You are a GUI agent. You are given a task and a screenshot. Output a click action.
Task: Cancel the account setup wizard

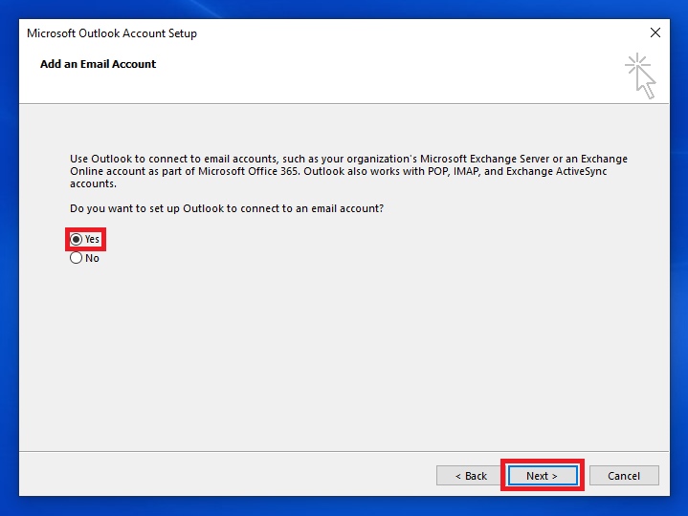623,476
